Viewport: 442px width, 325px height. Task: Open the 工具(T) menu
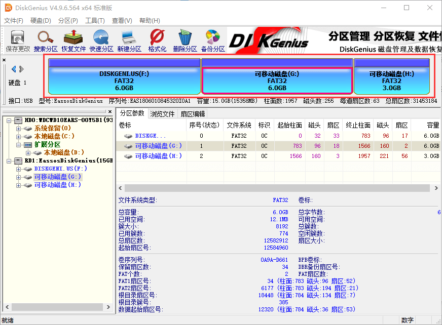point(95,21)
